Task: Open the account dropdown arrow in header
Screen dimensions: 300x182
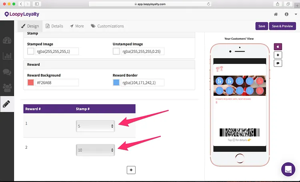Action: (296, 14)
